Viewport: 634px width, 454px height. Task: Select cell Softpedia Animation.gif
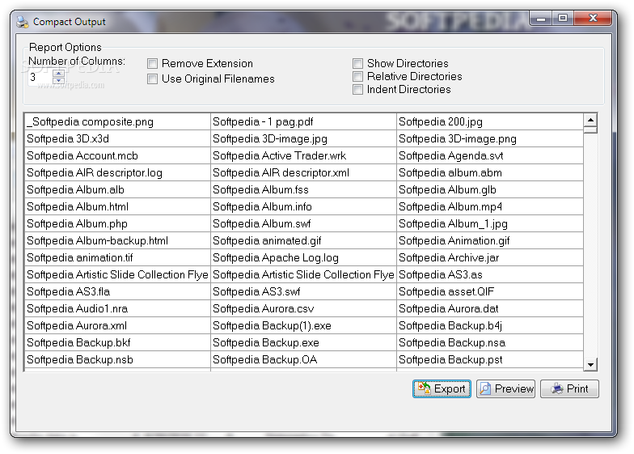490,241
